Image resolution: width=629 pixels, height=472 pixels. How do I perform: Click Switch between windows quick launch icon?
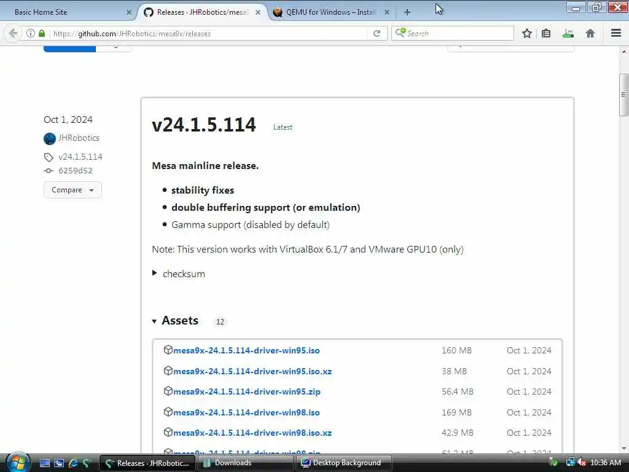(x=59, y=463)
